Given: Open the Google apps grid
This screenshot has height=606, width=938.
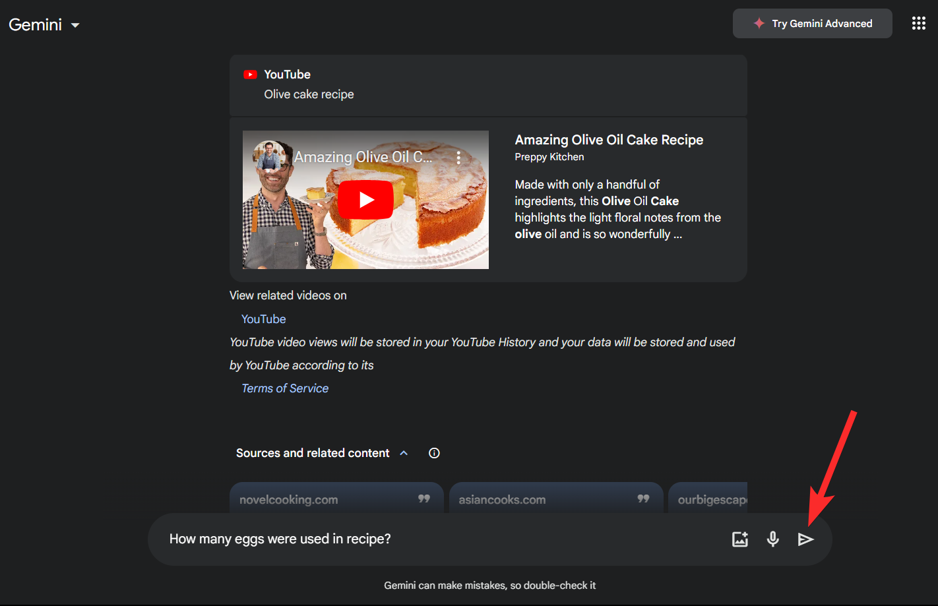Looking at the screenshot, I should click(x=918, y=24).
